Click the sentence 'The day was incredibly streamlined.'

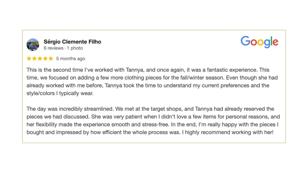pyautogui.click(x=70, y=109)
